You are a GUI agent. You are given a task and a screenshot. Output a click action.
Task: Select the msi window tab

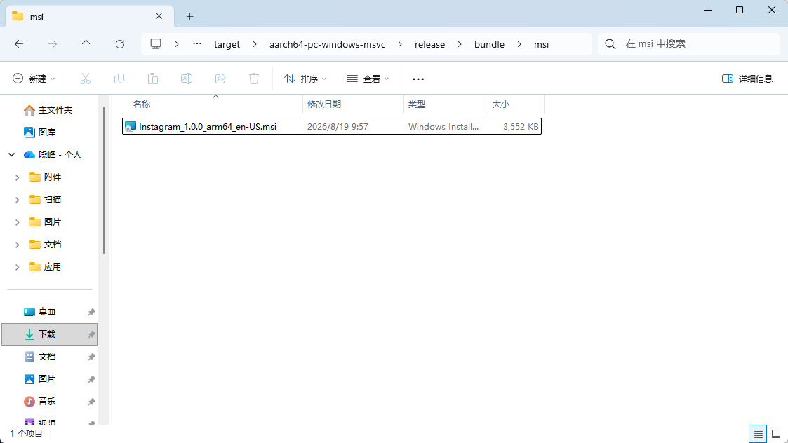[x=89, y=16]
